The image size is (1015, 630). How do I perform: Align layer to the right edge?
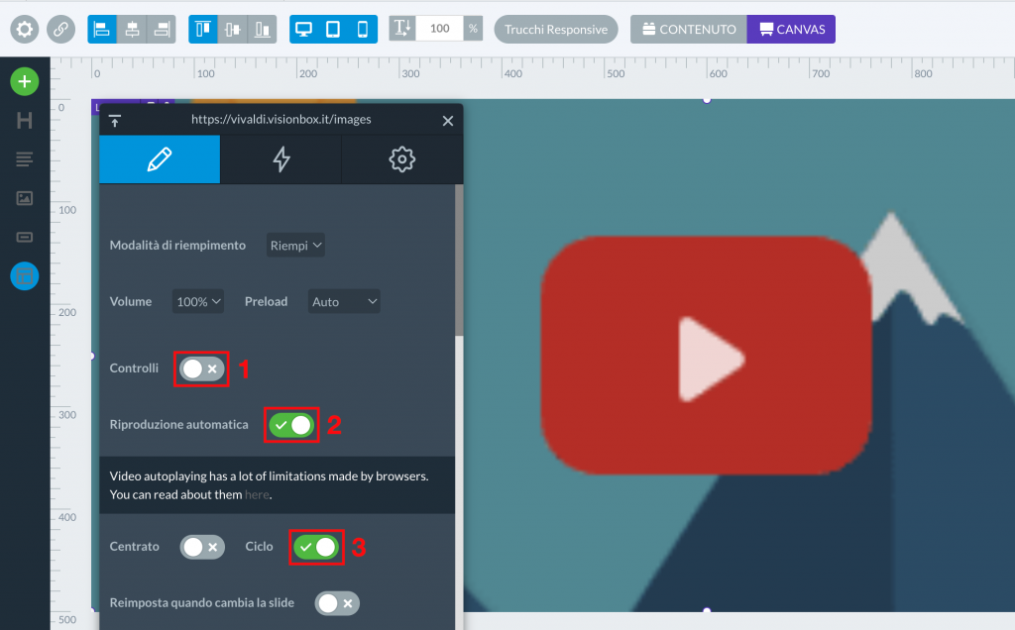pos(162,30)
